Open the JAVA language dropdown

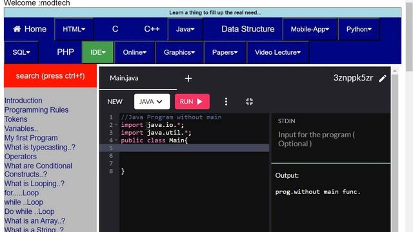pyautogui.click(x=152, y=102)
